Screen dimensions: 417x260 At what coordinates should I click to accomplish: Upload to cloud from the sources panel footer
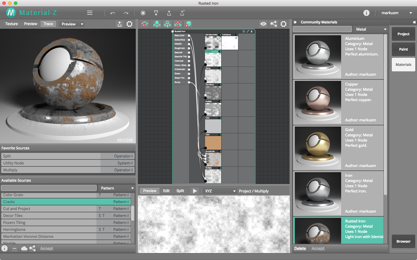[x=24, y=248]
